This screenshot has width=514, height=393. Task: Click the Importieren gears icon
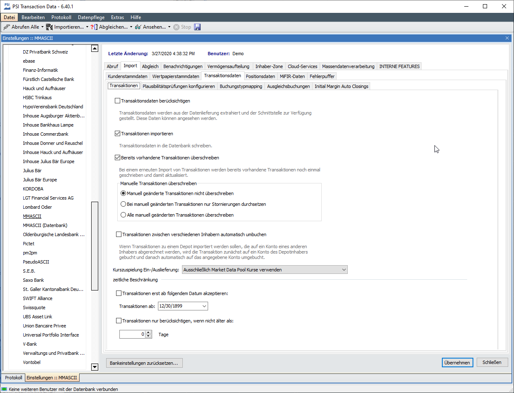point(49,27)
